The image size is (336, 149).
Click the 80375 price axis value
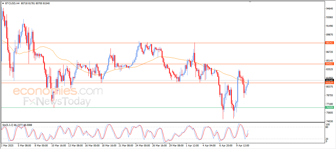tap(329, 87)
